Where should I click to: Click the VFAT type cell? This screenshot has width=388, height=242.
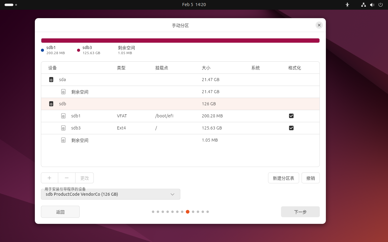122,116
